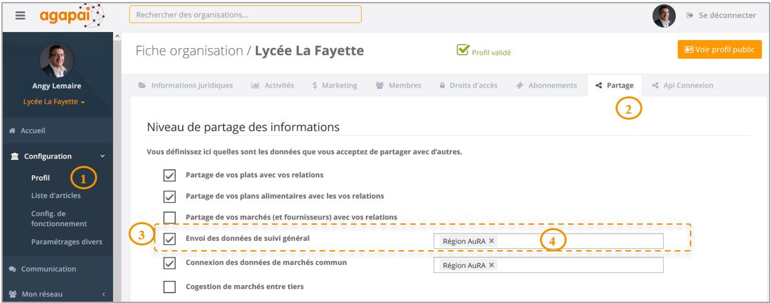Remove Région AuRA tag from marchés commun
The width and height of the screenshot is (771, 303).
coord(491,265)
